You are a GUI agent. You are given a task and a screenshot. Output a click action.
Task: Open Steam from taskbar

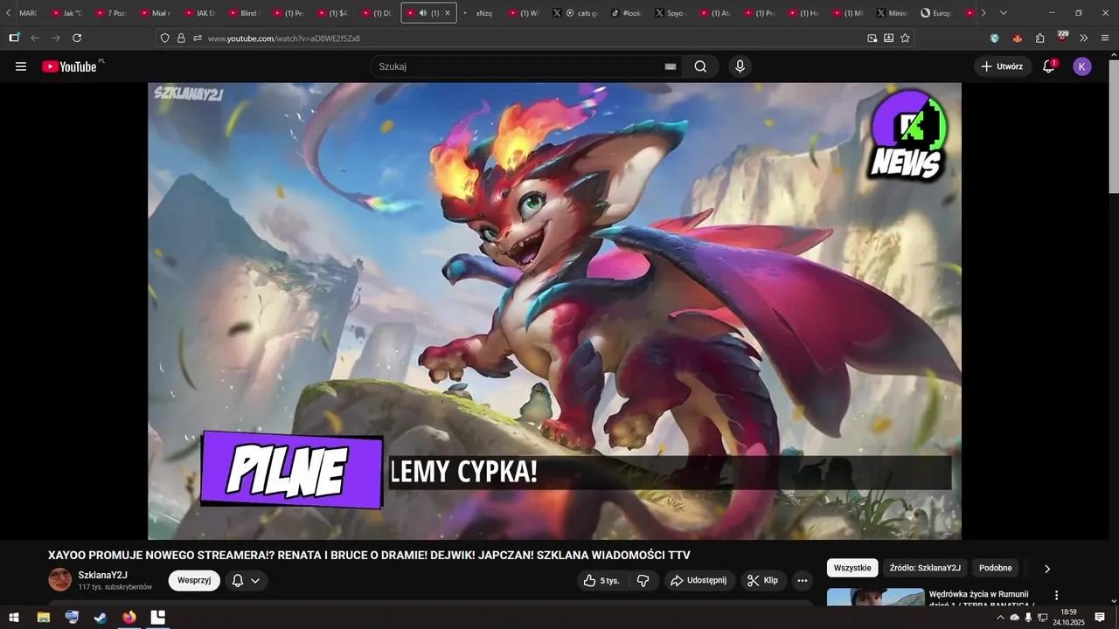point(101,618)
